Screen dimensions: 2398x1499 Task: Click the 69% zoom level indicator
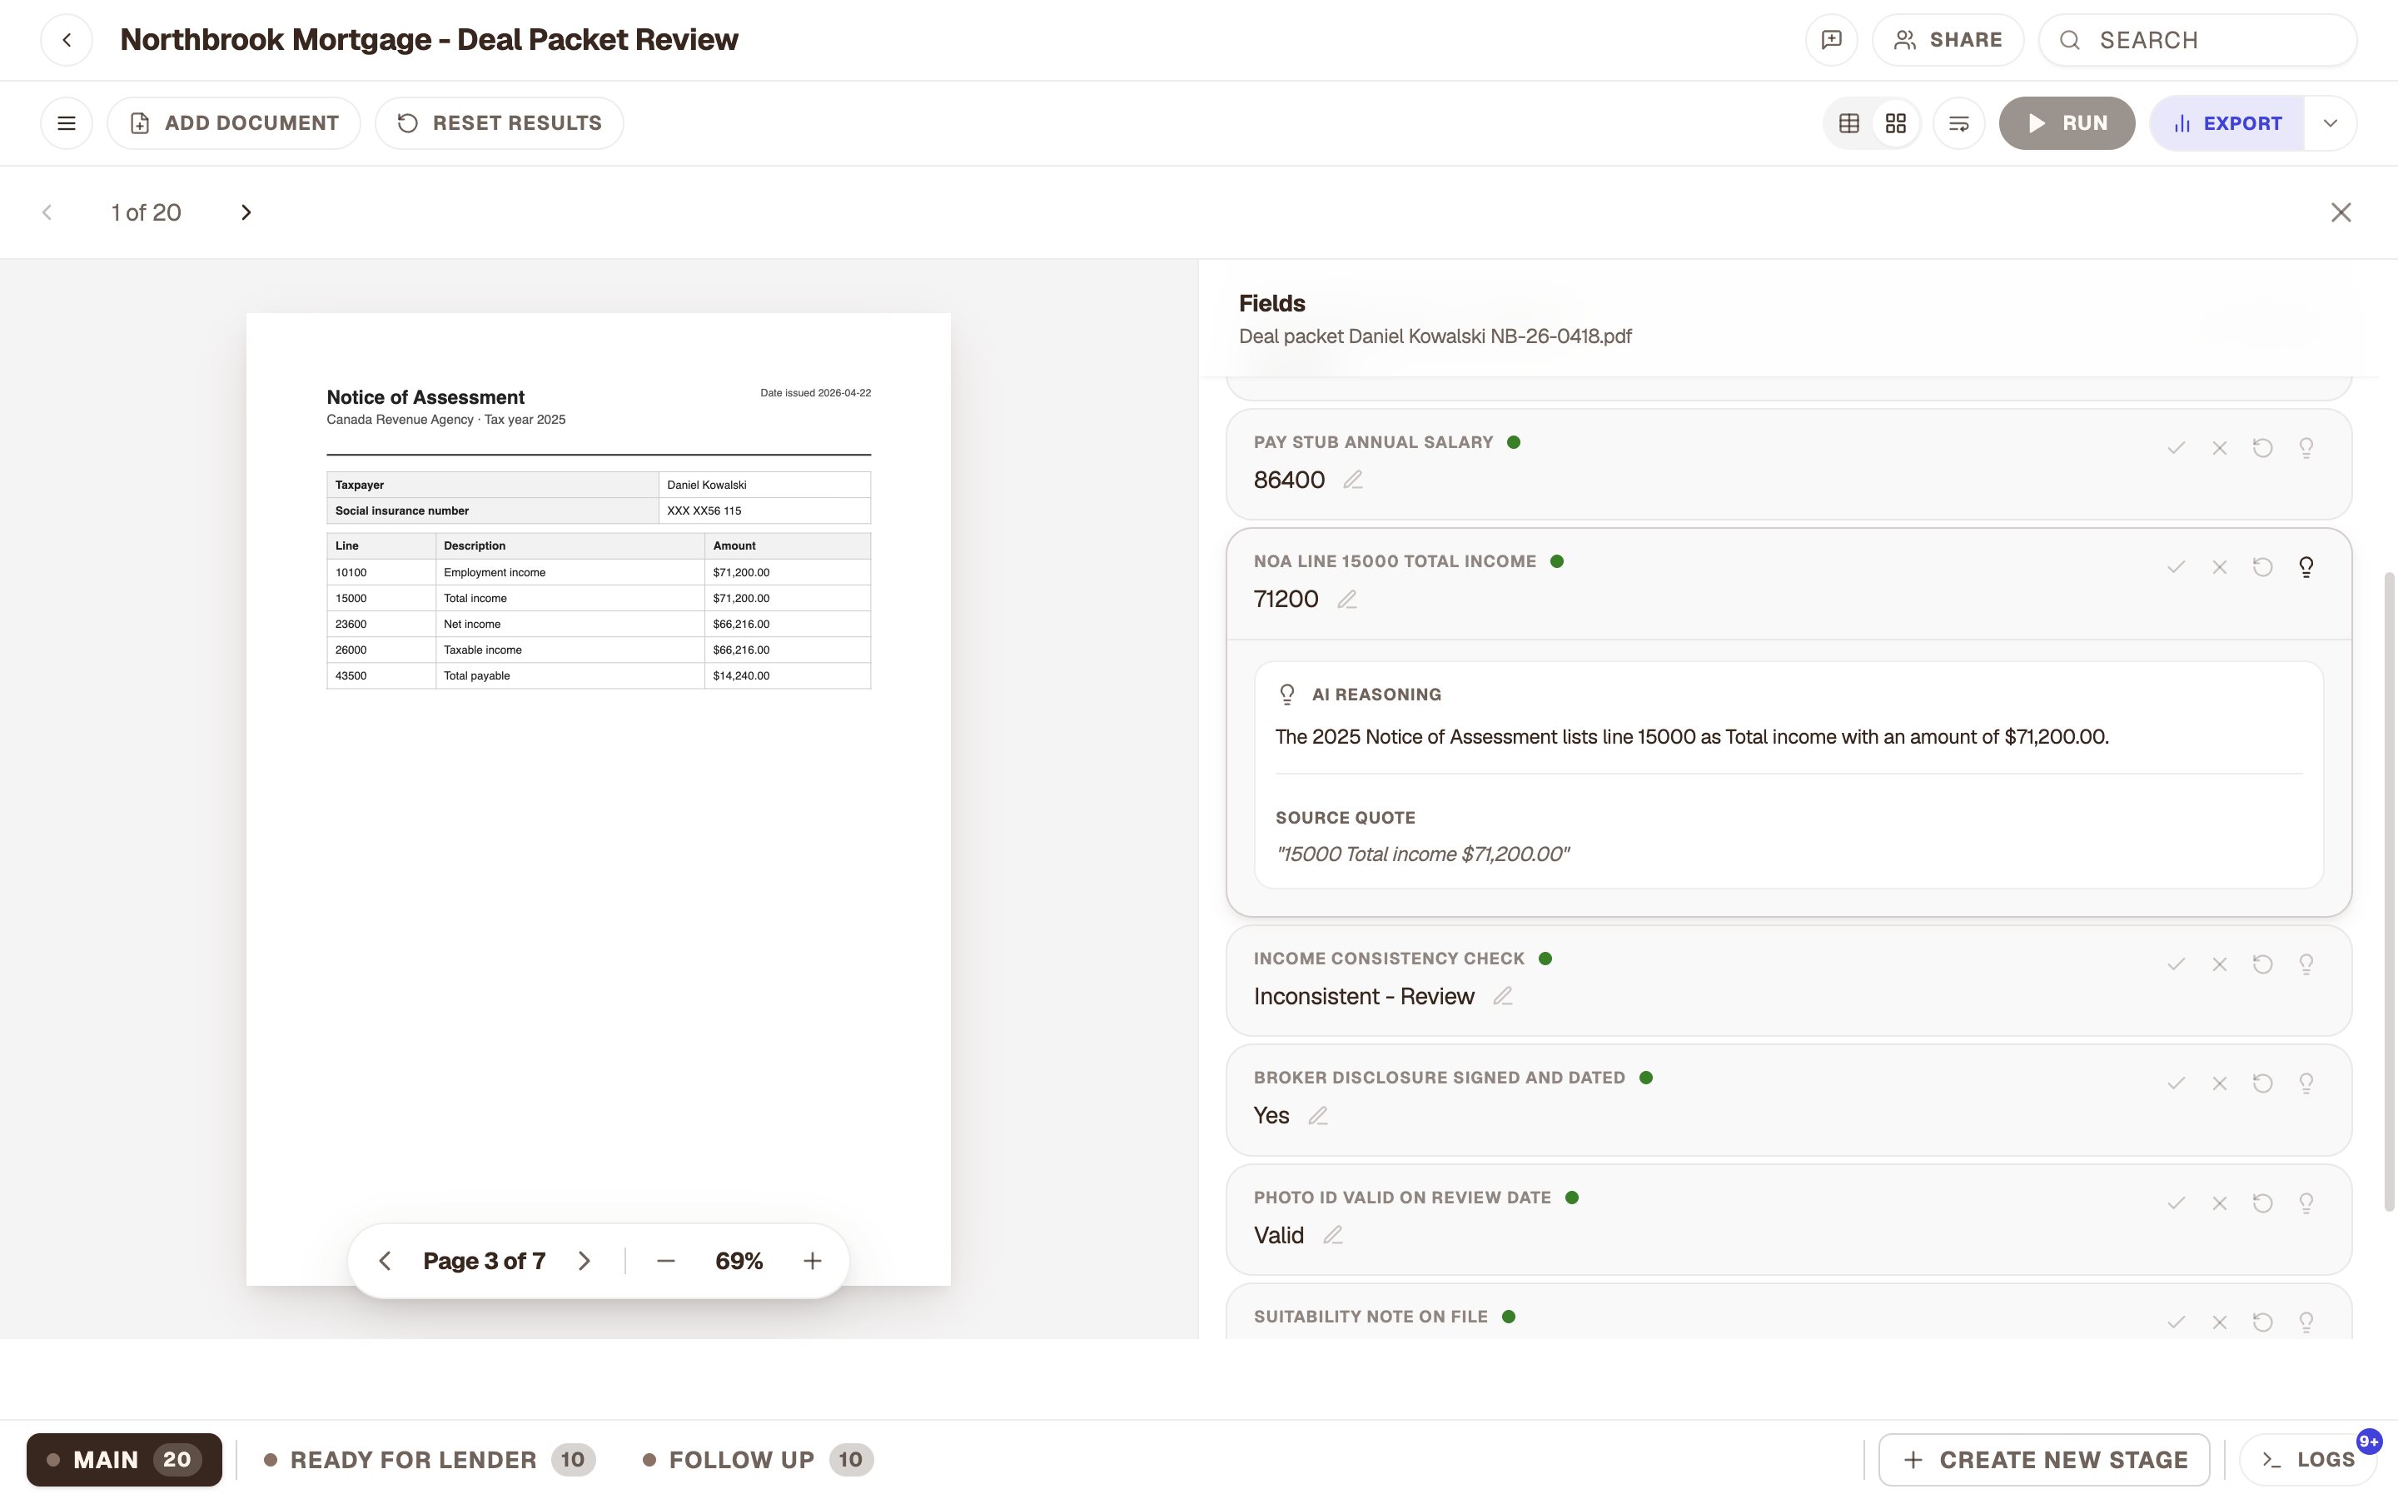(x=739, y=1261)
